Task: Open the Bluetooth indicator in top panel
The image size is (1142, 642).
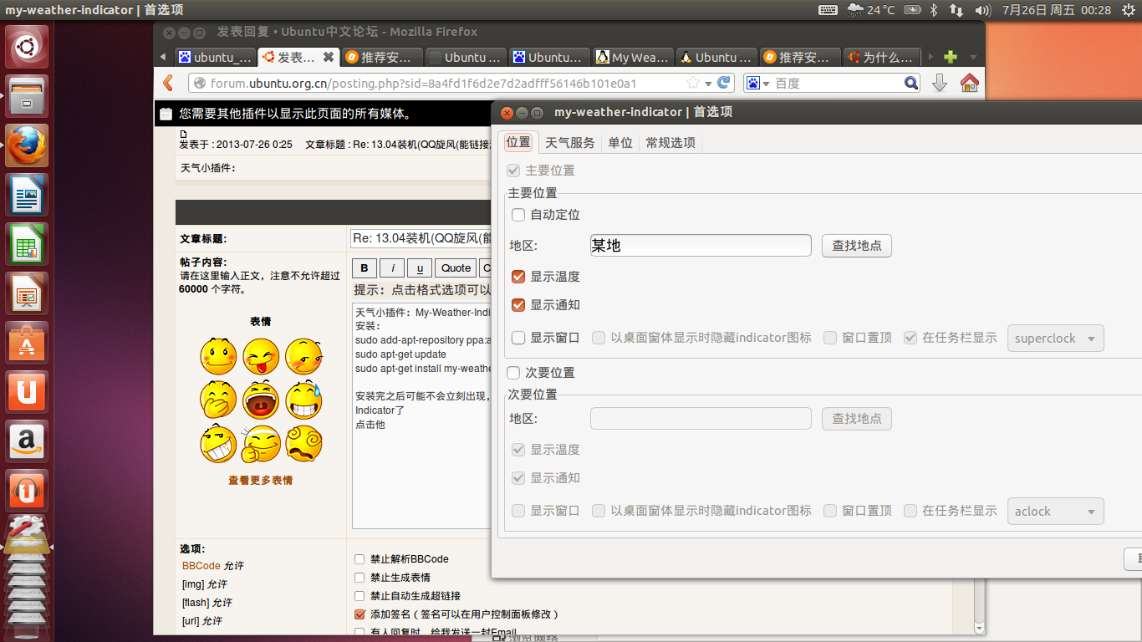Action: (x=935, y=10)
